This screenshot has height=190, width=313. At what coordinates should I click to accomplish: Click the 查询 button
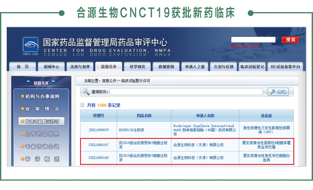tap(278, 92)
